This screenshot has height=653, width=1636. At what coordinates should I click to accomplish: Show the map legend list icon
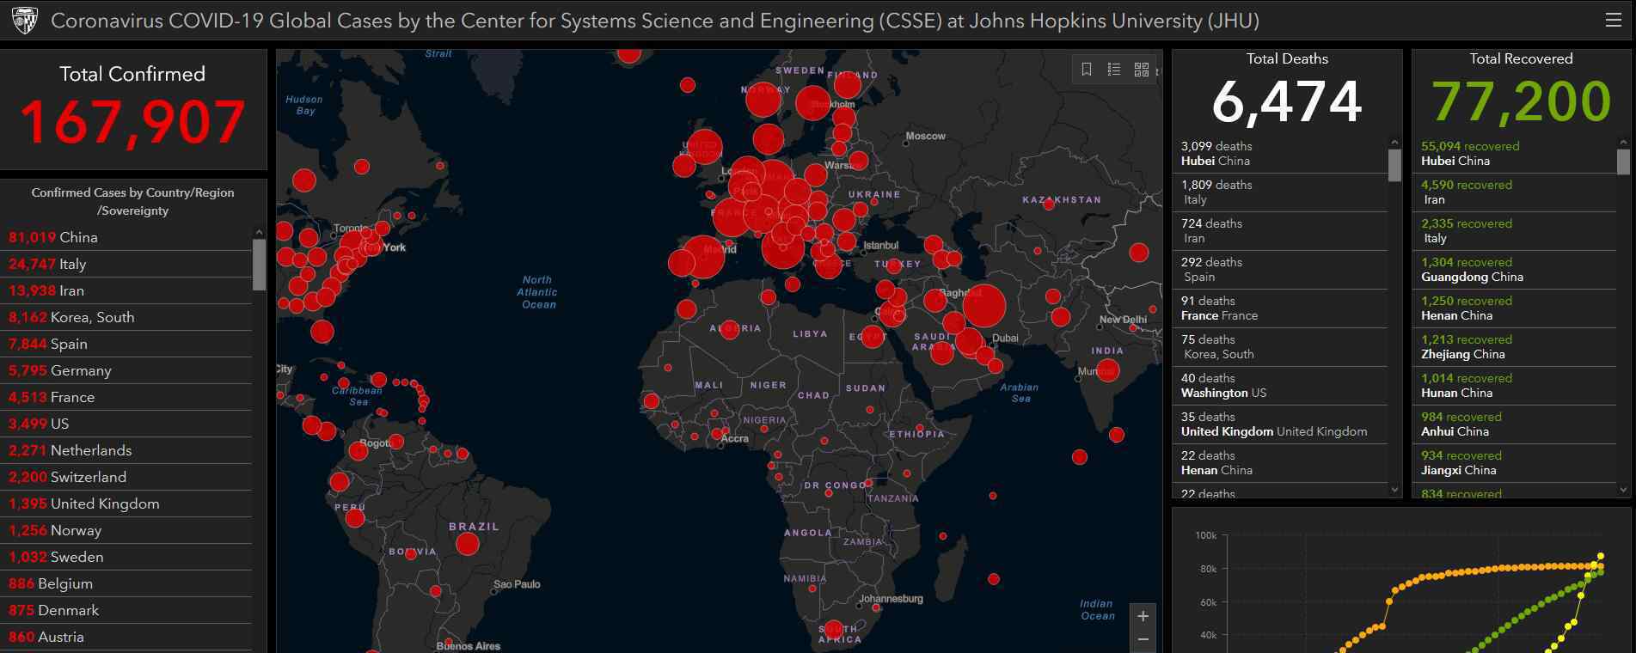click(1114, 70)
